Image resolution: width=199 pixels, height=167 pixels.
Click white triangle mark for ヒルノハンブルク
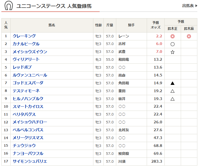coord(173,99)
